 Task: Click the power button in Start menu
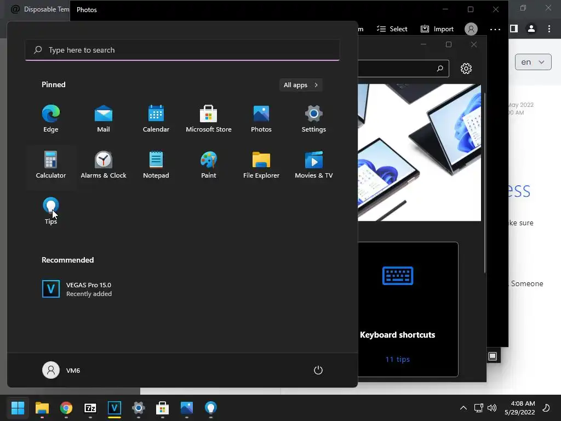318,370
